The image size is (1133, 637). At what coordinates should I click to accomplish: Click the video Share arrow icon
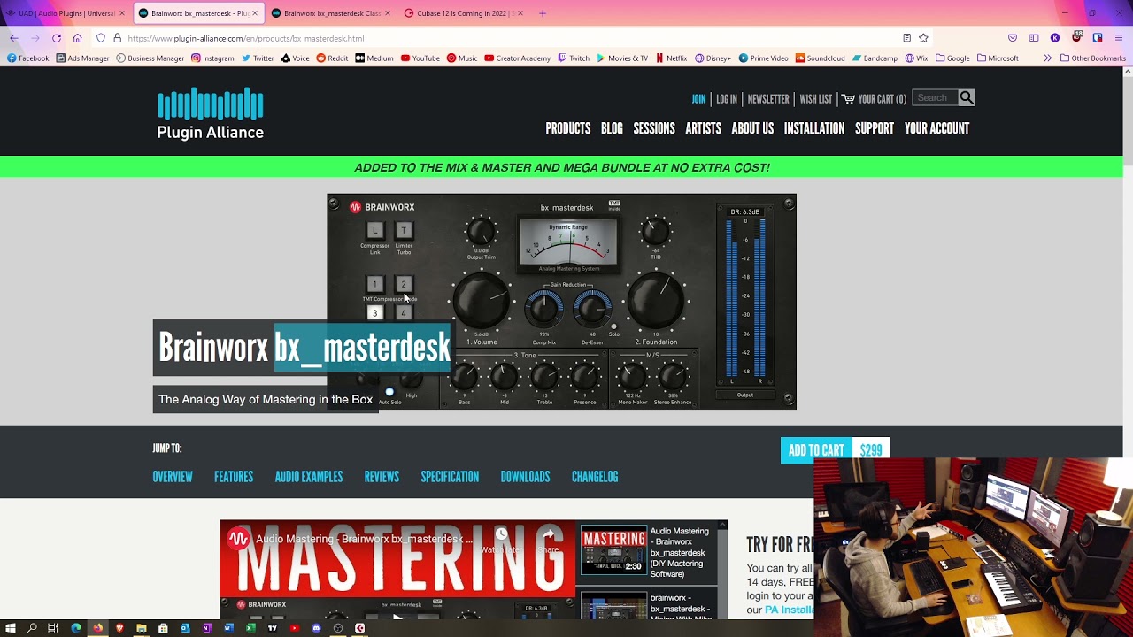[549, 534]
